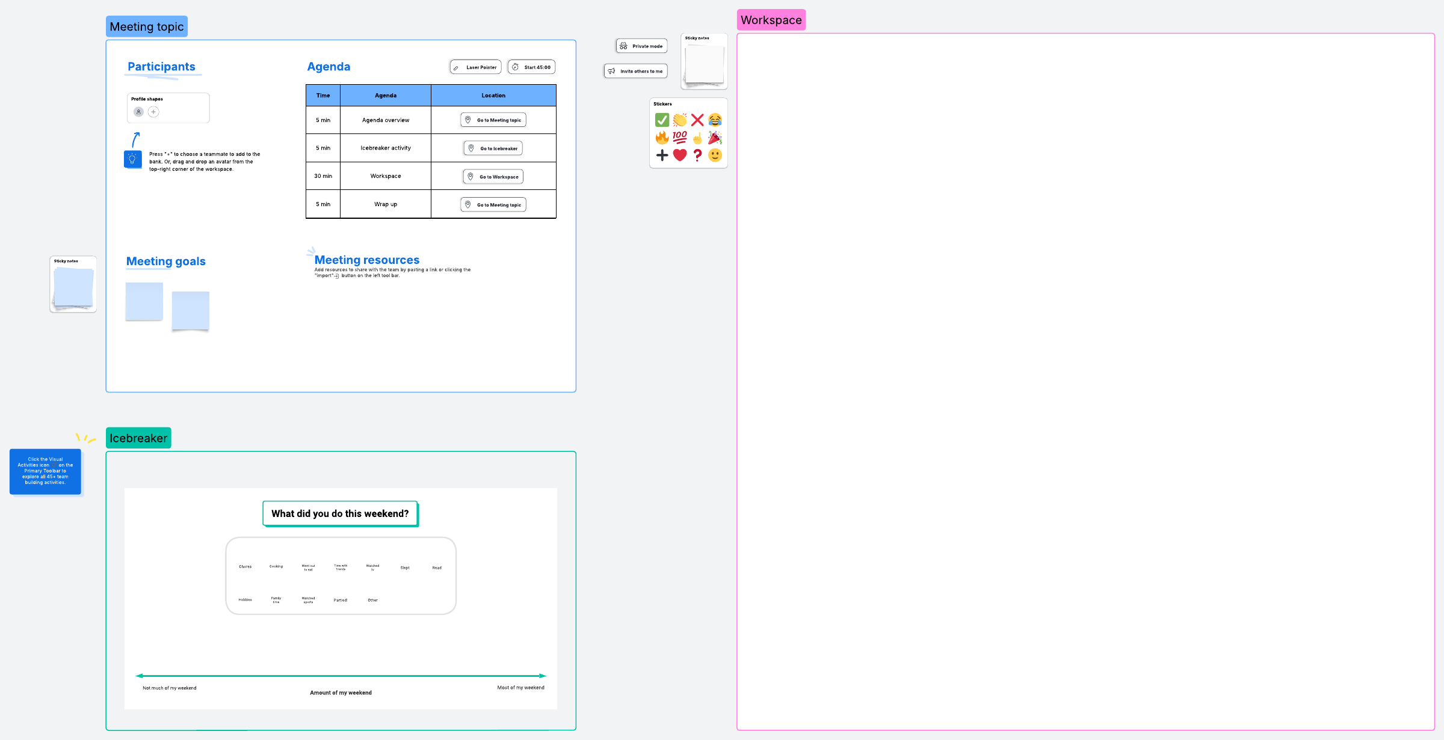Choose the fire sticker

pos(662,138)
